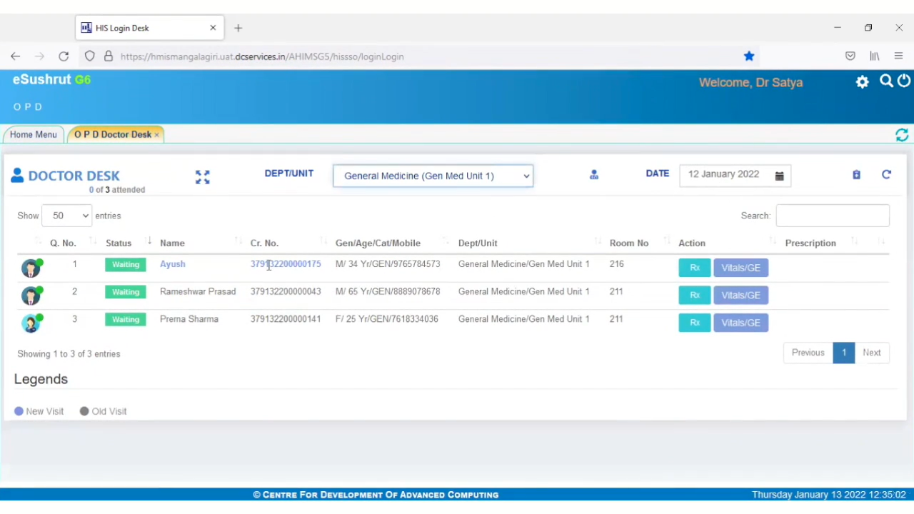This screenshot has height=514, width=914.
Task: Open Cr. No. 379132200000175 link
Action: point(286,264)
